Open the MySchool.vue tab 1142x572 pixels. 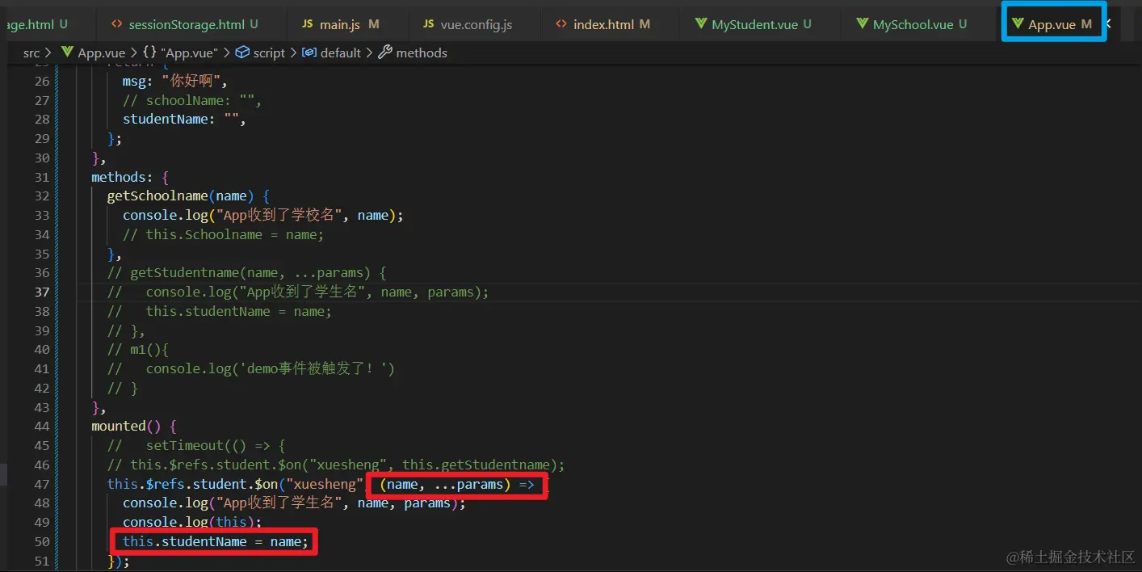point(911,24)
